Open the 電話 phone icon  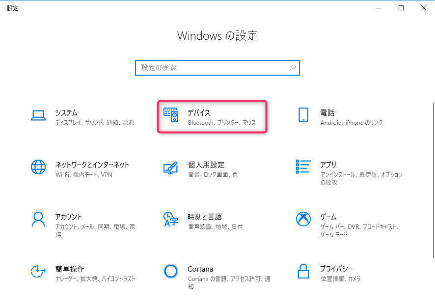pyautogui.click(x=303, y=115)
